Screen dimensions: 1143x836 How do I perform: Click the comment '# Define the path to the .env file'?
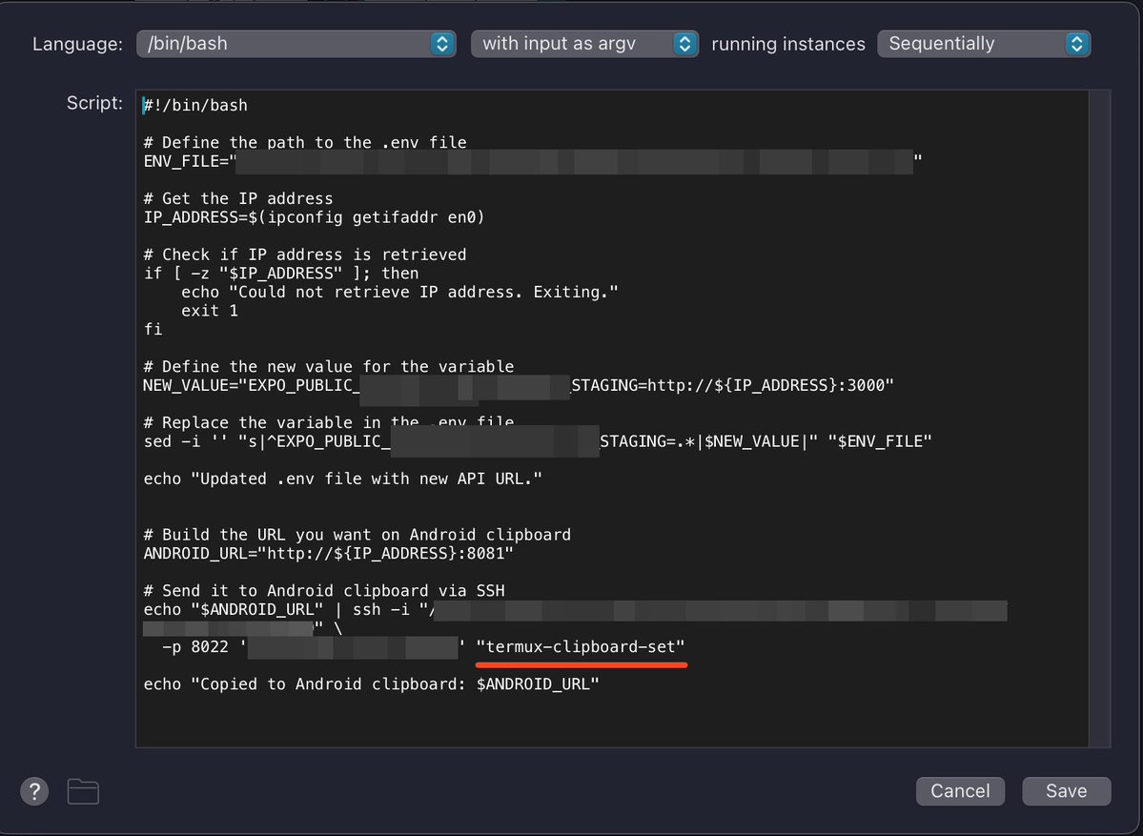[x=305, y=142]
